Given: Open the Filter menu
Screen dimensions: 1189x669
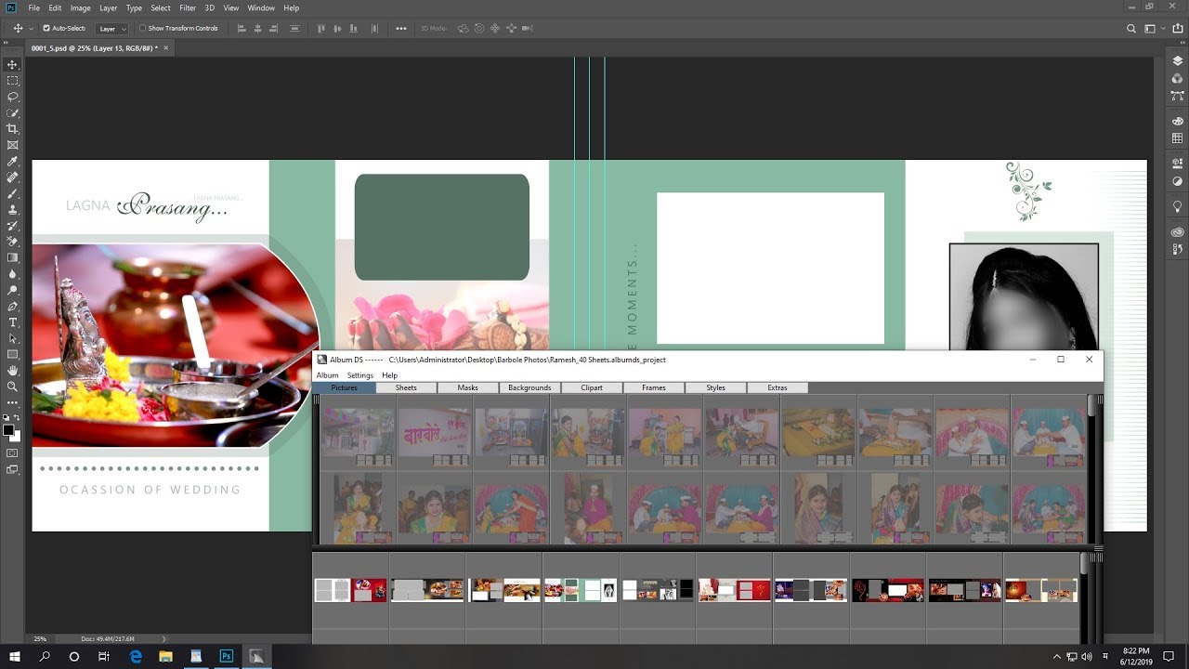Looking at the screenshot, I should coord(188,8).
